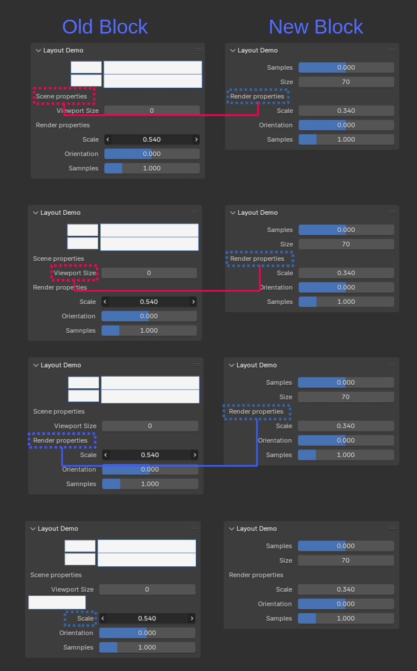
Task: Collapse the top Old Block Layout Demo panel
Action: click(38, 51)
